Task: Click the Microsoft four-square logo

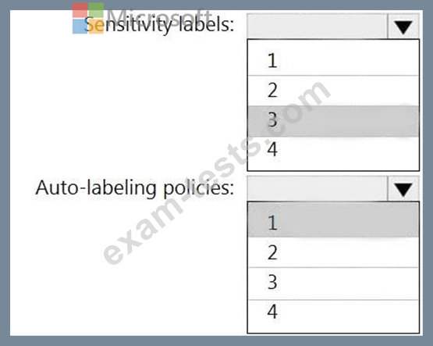Action: pyautogui.click(x=88, y=18)
